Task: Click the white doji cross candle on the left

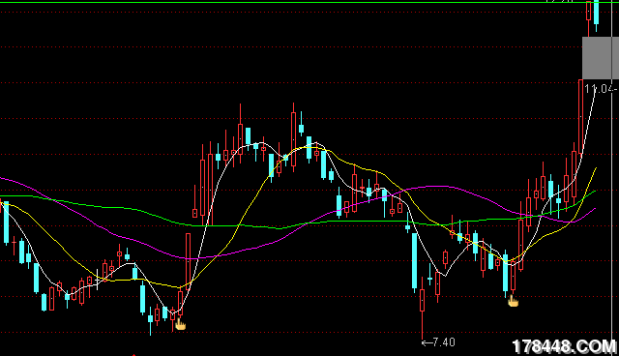Action: (97, 279)
